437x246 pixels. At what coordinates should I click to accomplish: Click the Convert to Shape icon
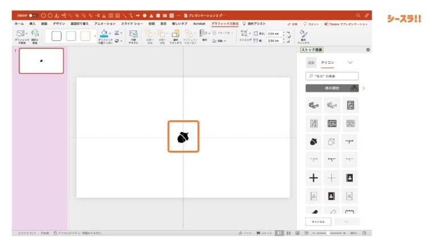coord(35,37)
